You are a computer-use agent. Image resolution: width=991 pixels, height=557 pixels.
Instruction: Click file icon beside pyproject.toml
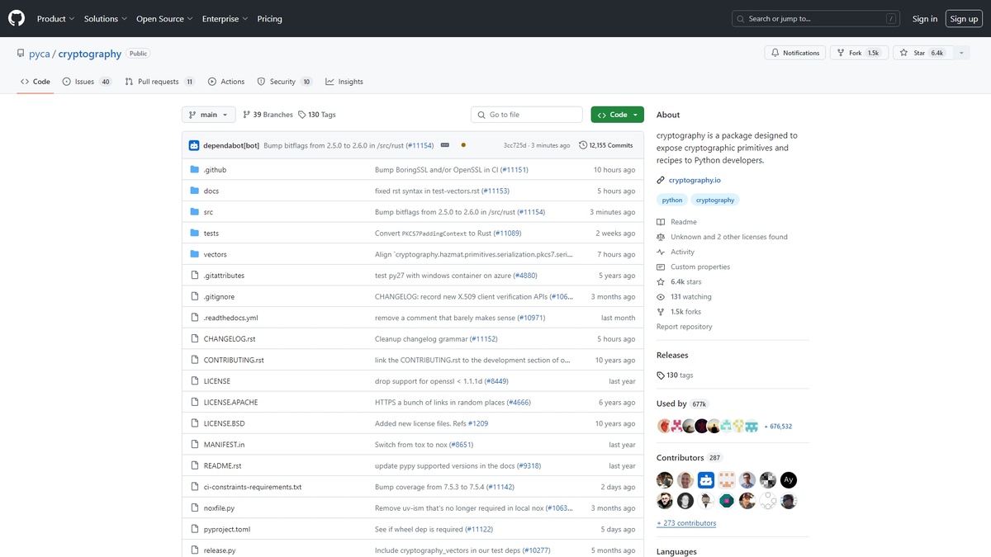[195, 530]
